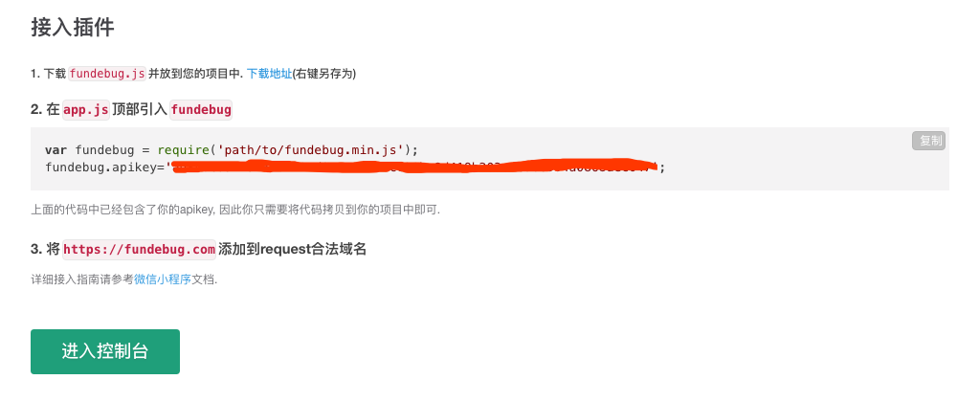This screenshot has width=957, height=402.
Task: Click the 并放到您的项目中 text in step 1
Action: (x=194, y=74)
